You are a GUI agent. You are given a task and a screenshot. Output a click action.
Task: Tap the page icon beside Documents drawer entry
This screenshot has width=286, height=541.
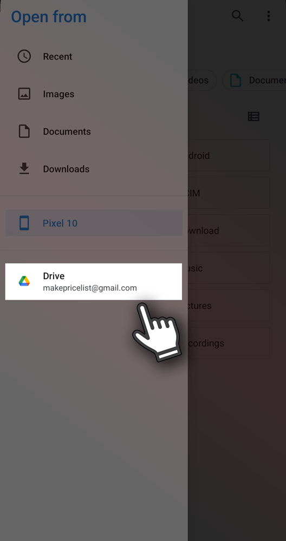pos(24,131)
